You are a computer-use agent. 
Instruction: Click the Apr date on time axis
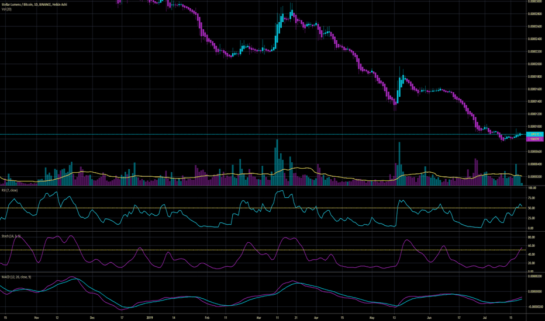(316, 317)
